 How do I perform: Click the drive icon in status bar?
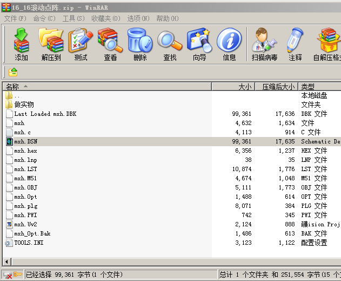click(x=8, y=275)
